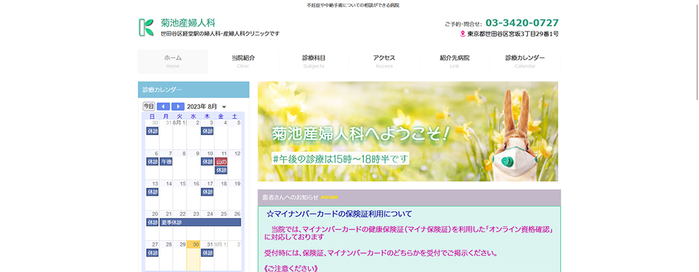This screenshot has height=272, width=699.
Task: Open the 休診 event on August 11
Action: 221,170
